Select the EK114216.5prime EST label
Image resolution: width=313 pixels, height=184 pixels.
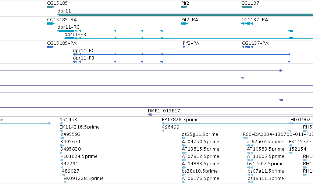pos(79,127)
